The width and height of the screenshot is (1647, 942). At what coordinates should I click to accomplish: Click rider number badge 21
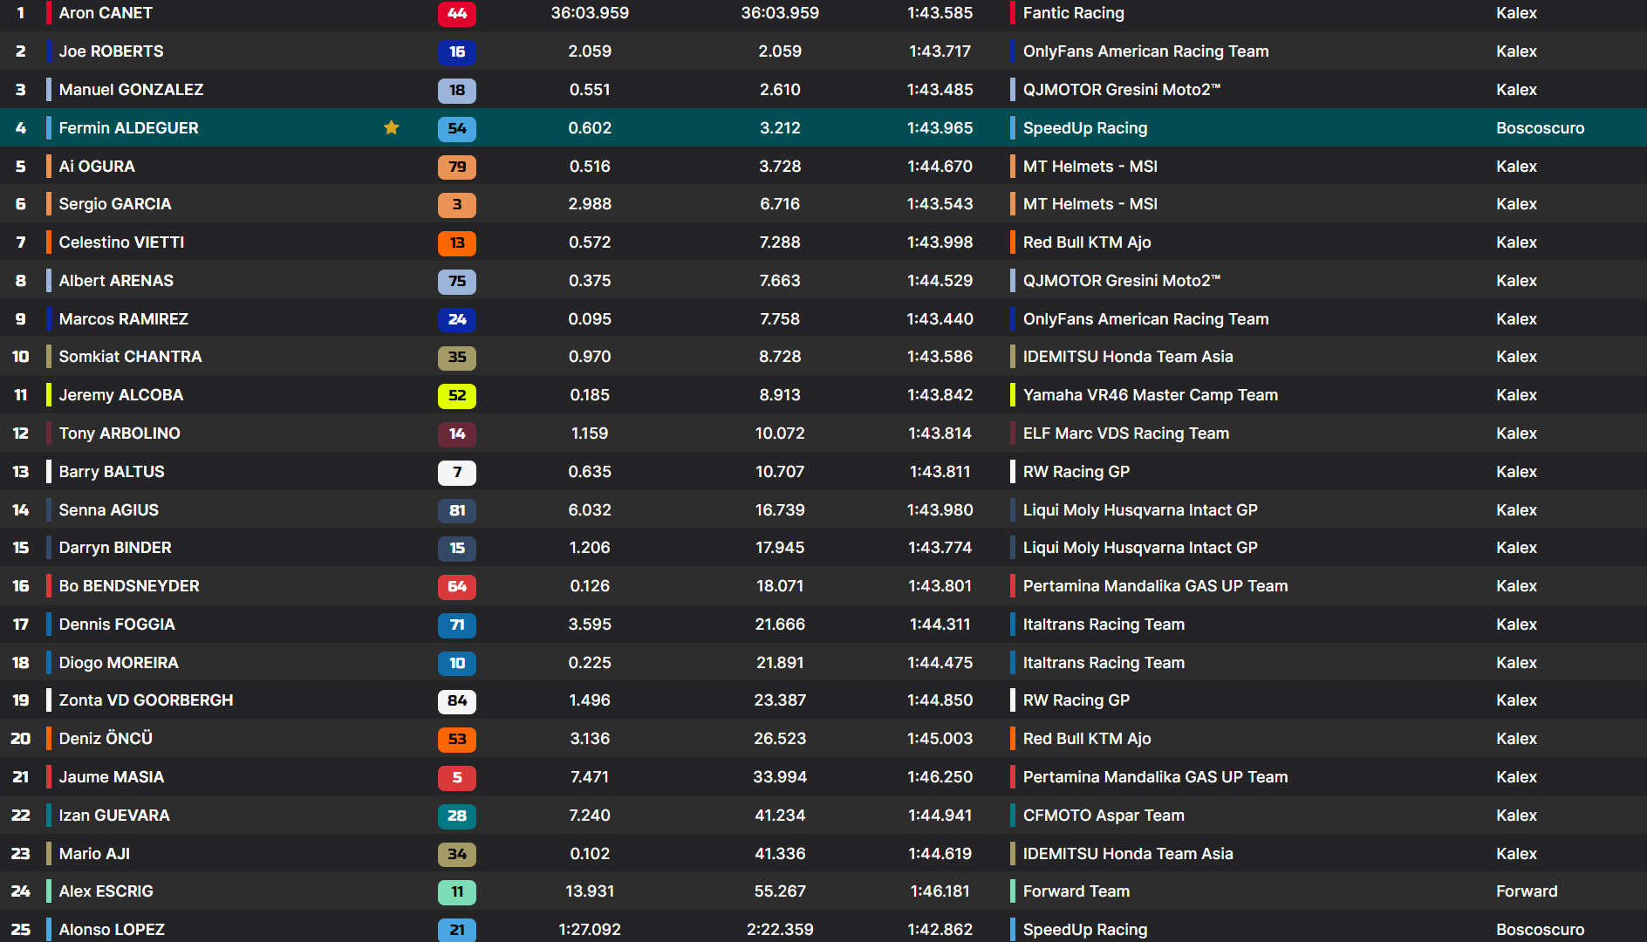point(457,930)
